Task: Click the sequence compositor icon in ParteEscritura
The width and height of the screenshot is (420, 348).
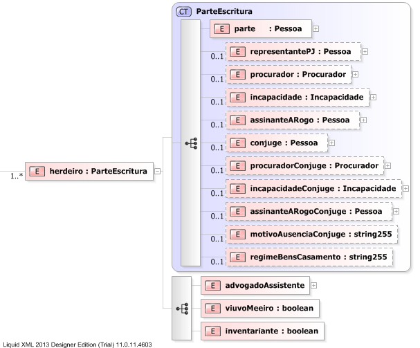Action: coord(192,143)
